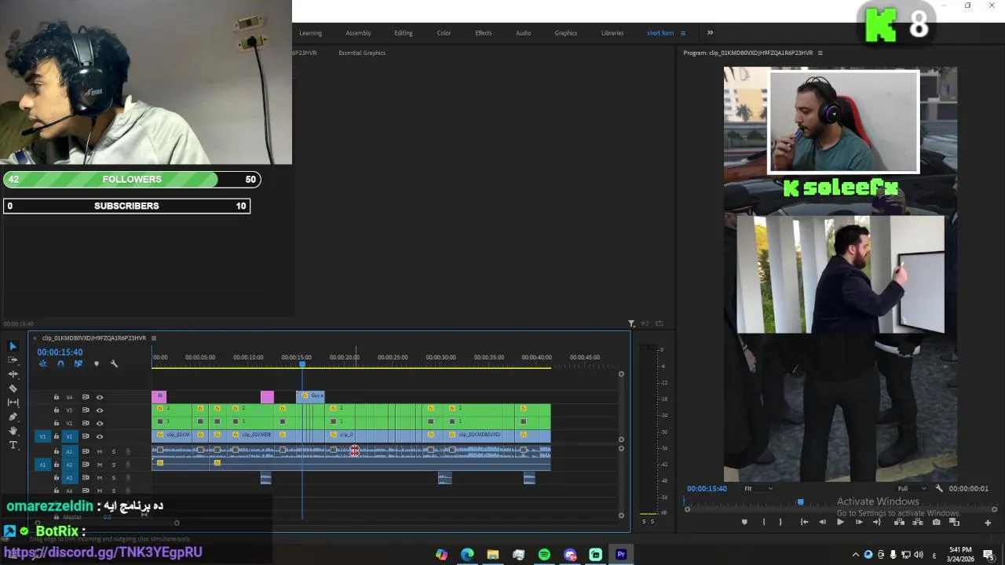Step forward one frame
Screen dimensions: 1005x565
[x=859, y=522]
